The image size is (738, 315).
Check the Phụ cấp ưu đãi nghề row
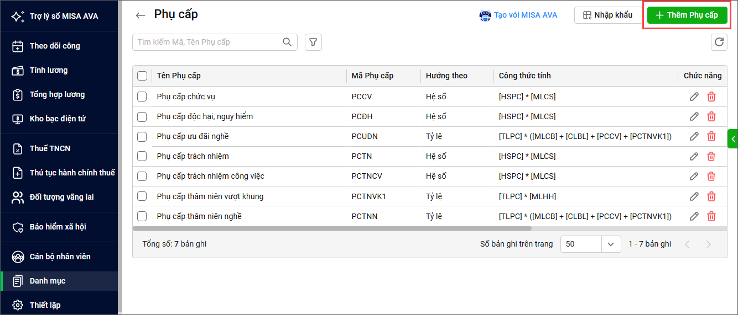(142, 136)
